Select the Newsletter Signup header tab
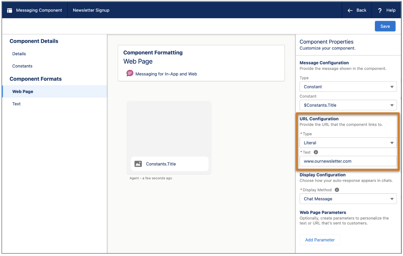The height and width of the screenshot is (256, 403). point(91,10)
